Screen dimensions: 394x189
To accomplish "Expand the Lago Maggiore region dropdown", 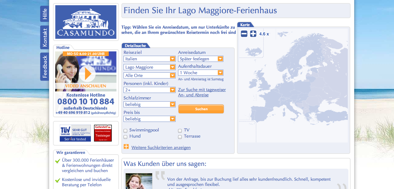I will (x=149, y=67).
